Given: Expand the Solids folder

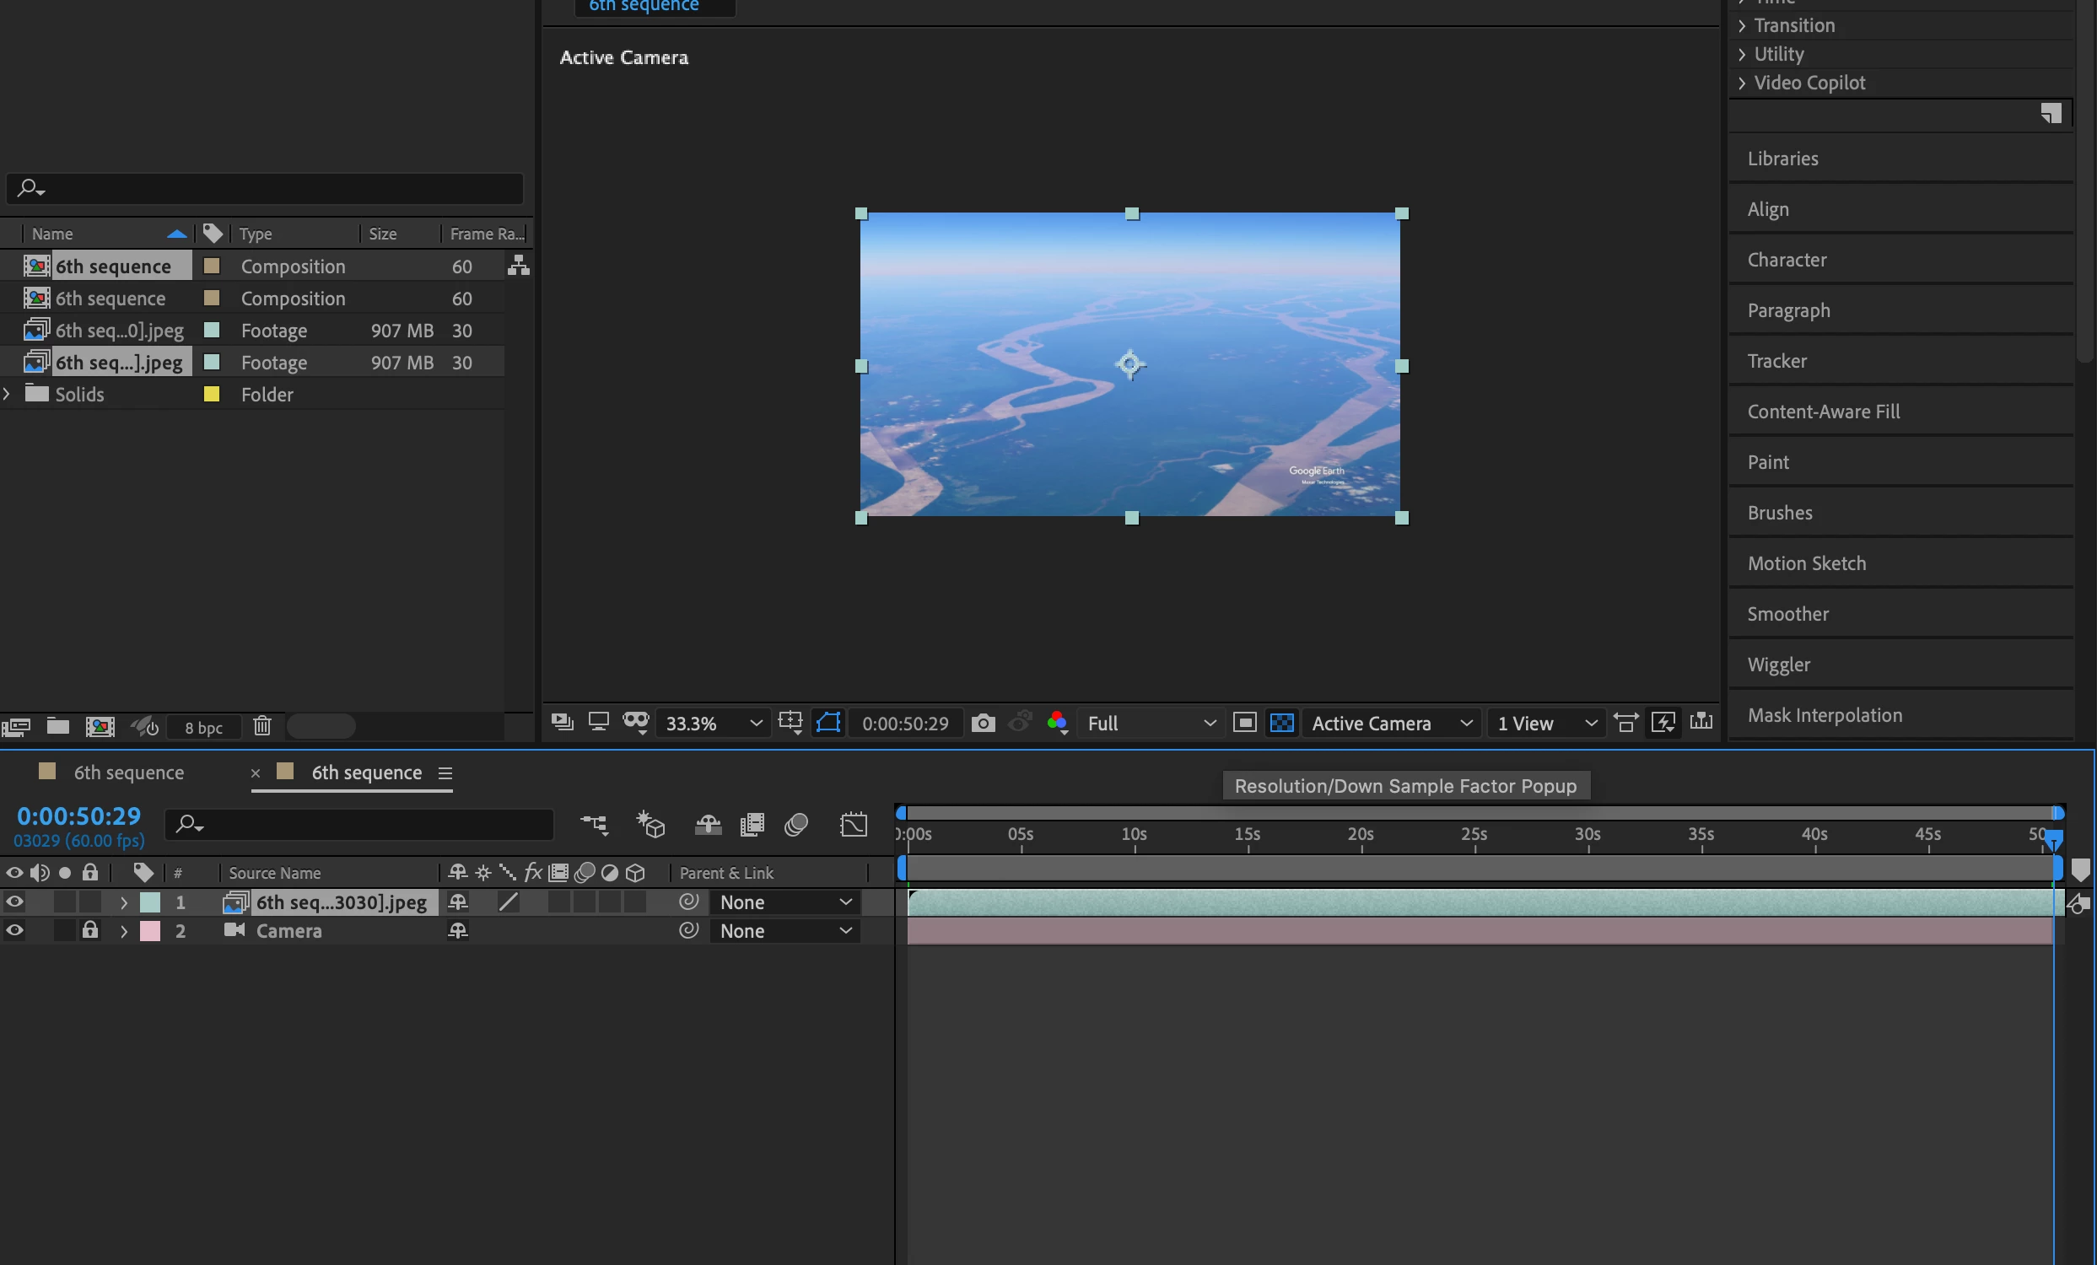Looking at the screenshot, I should pos(8,394).
